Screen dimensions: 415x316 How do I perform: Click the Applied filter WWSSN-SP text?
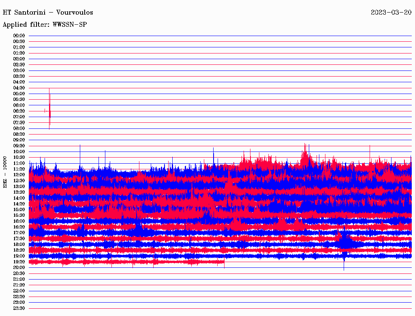45,24
